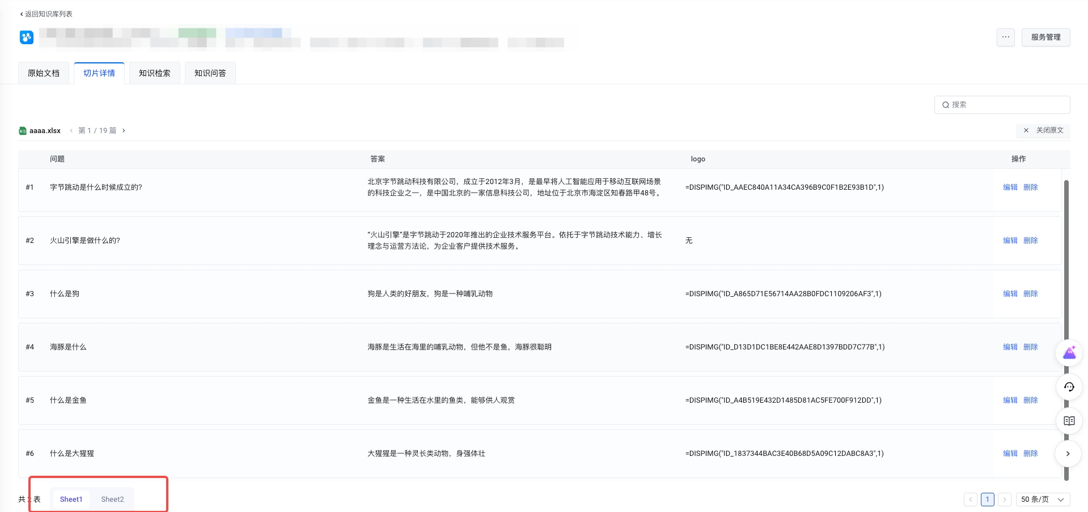Screen dimensions: 1088x512
Task: Open the purple AI assistant floating icon
Action: tap(1069, 353)
